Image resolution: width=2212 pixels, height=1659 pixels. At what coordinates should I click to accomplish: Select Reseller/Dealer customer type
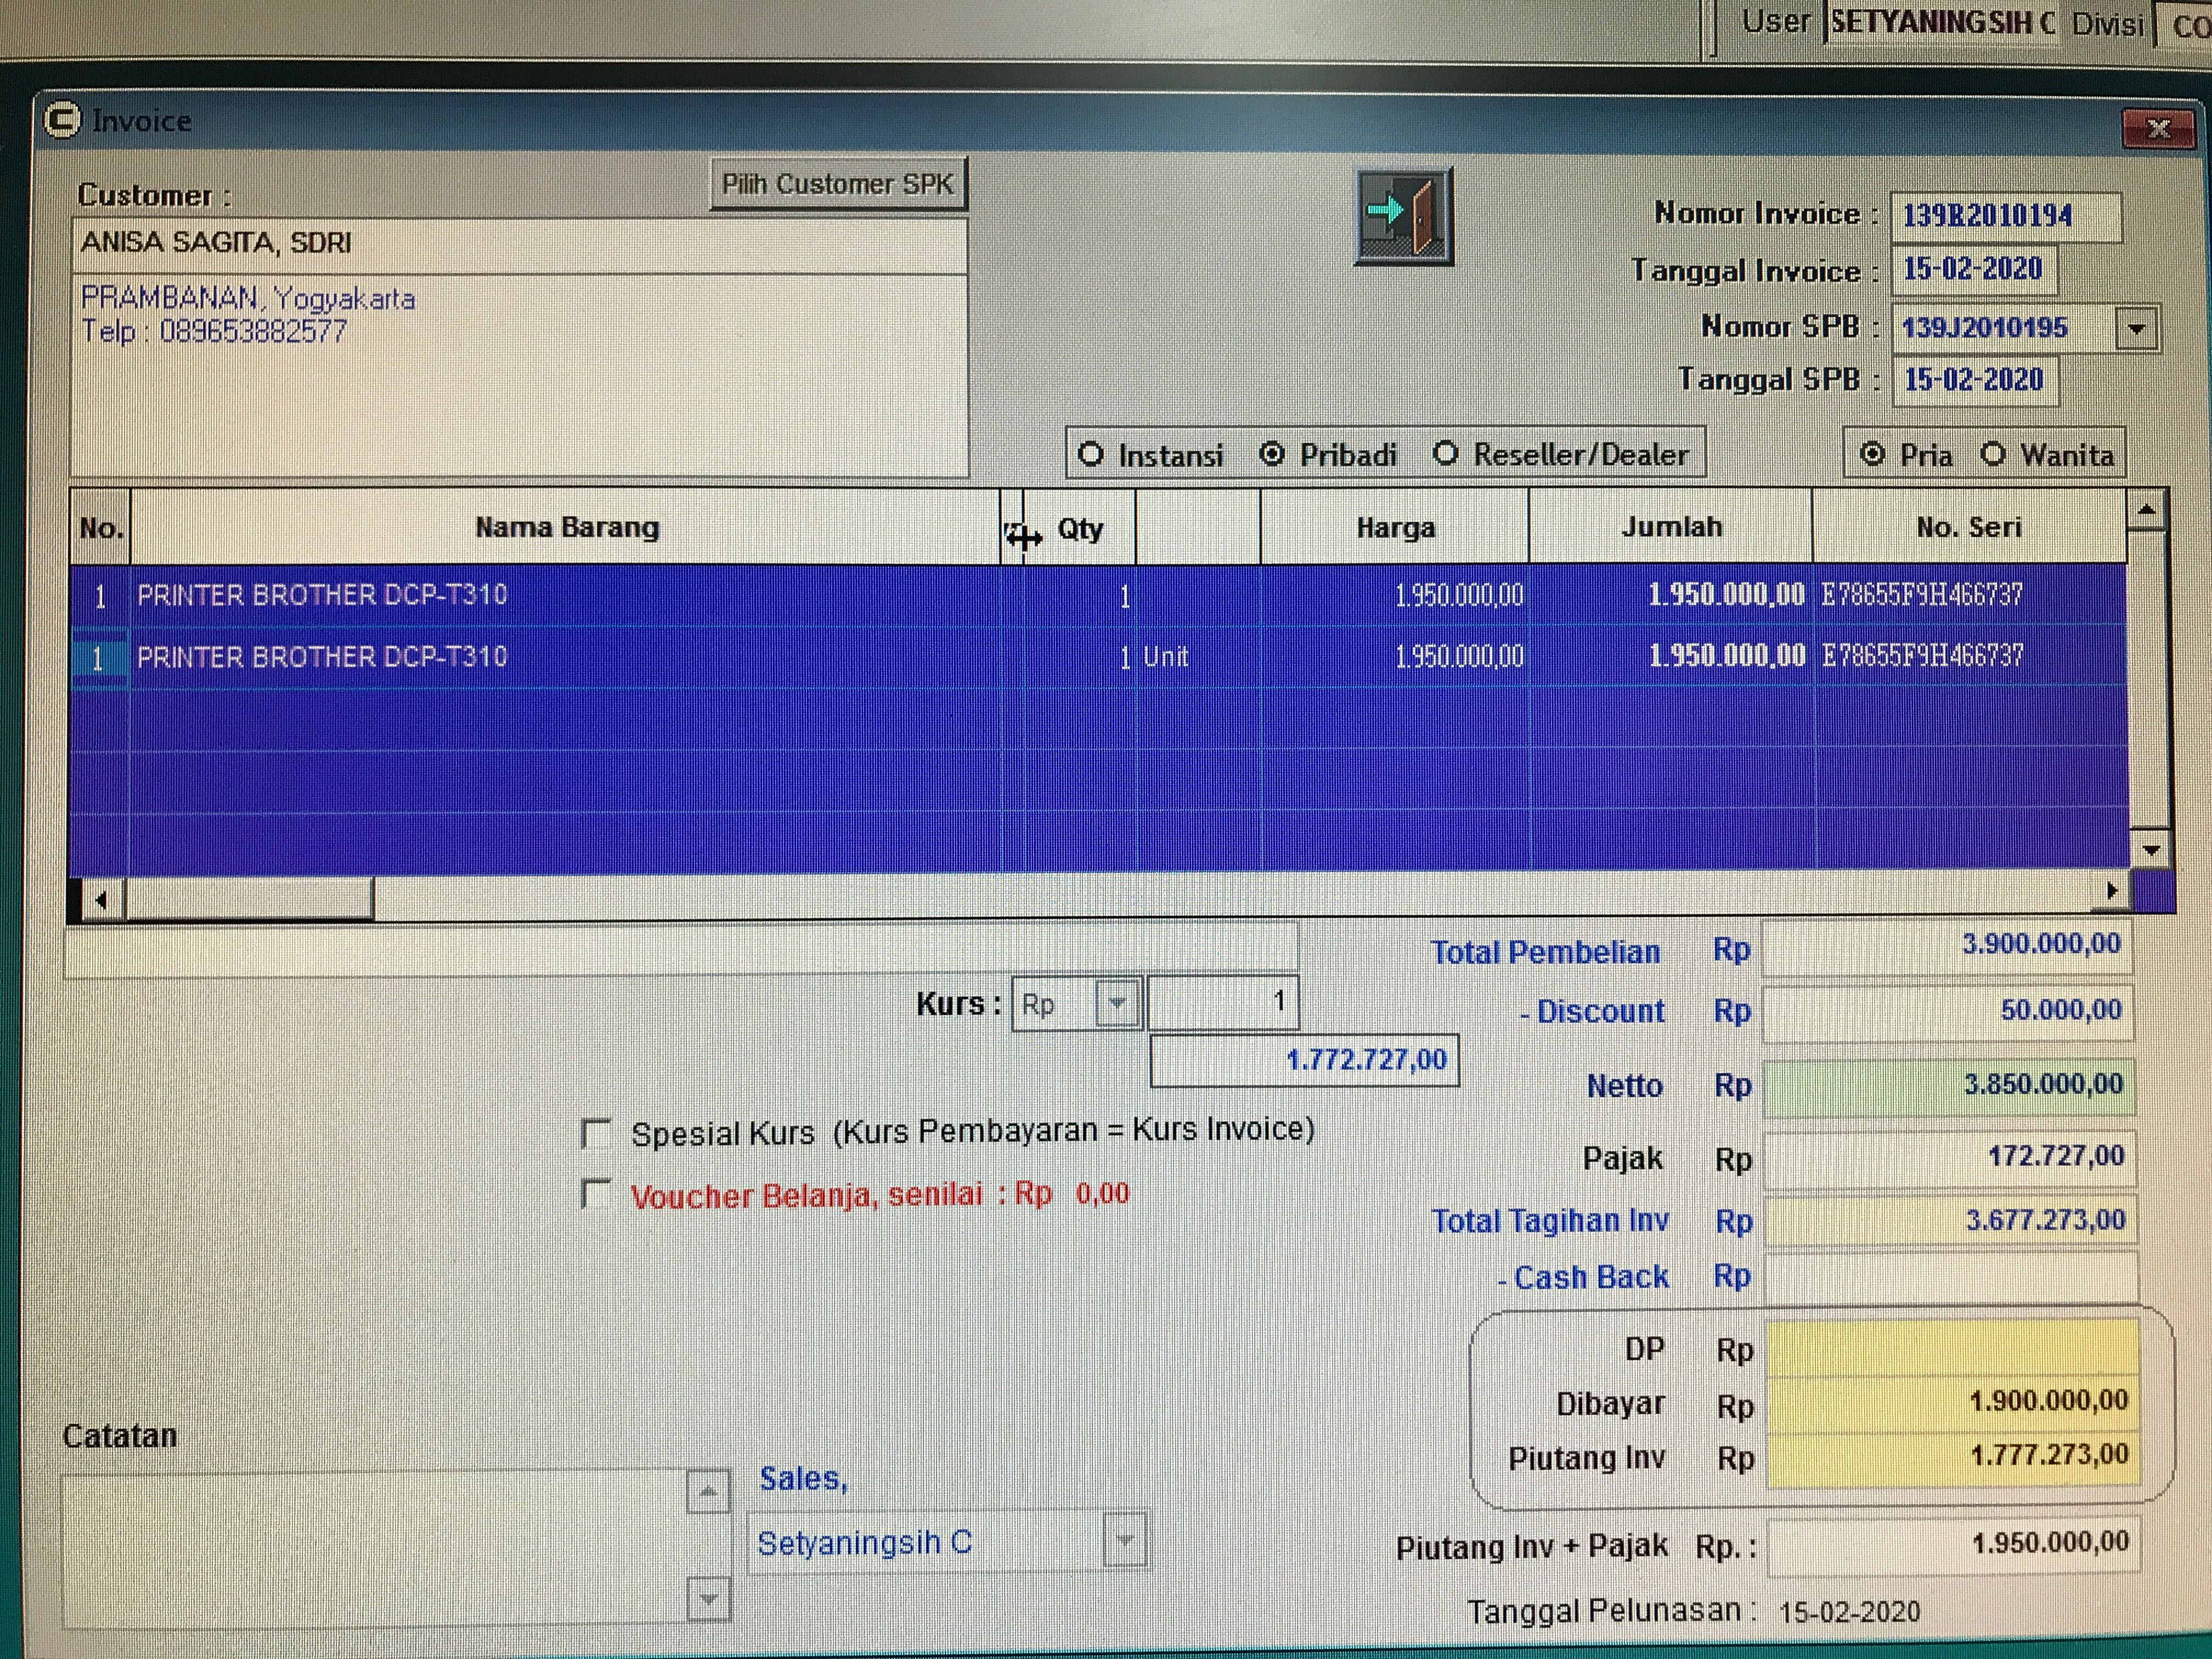[x=1445, y=454]
